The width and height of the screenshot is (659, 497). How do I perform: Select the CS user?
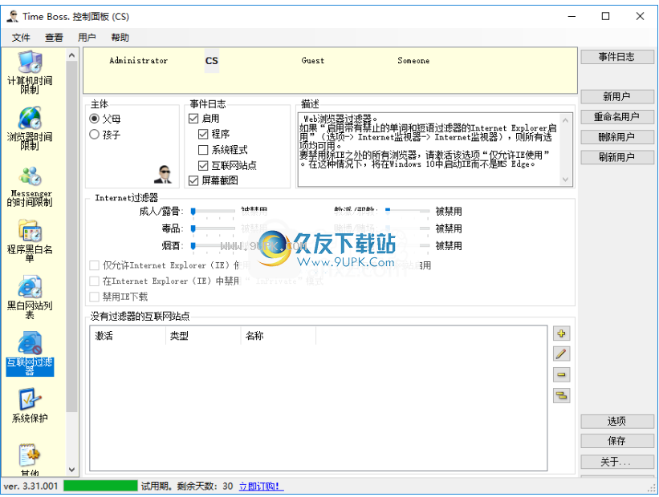[212, 61]
